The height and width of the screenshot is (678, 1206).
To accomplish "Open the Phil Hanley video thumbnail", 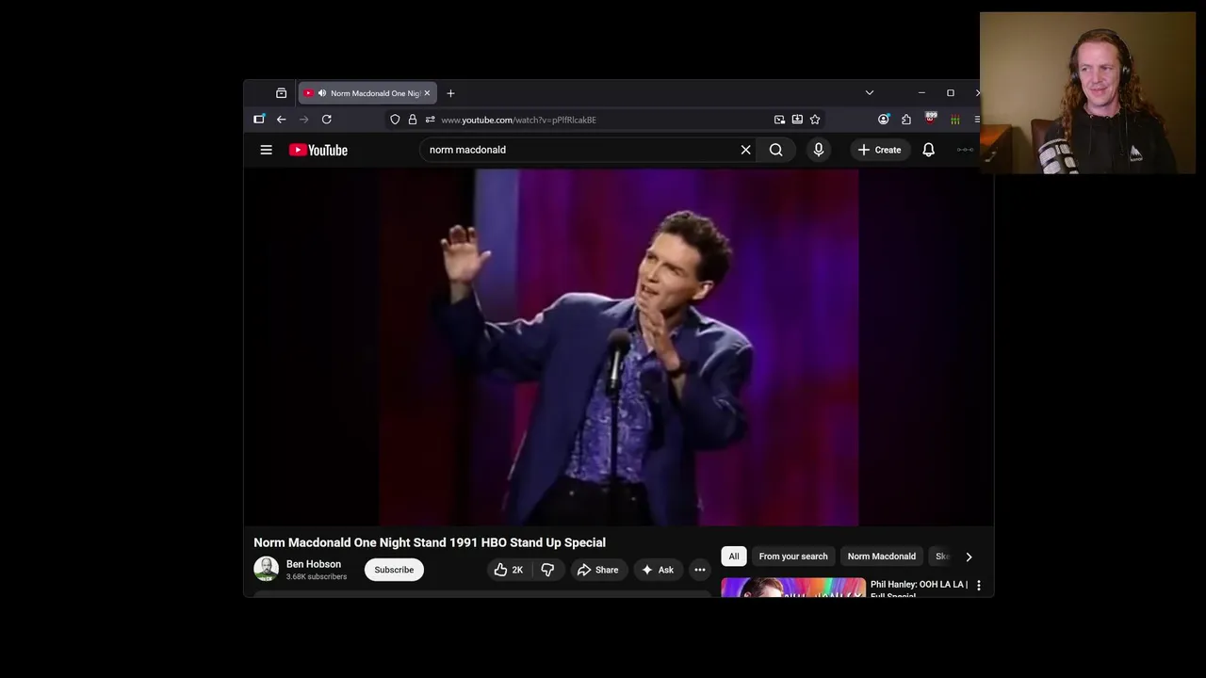I will pos(793,588).
